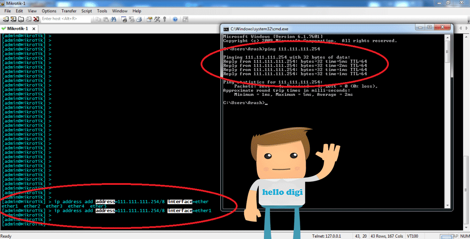Viewport: 470px width, 239px height.
Task: Click the Paste toolbar icon
Action: pyautogui.click(x=106, y=19)
